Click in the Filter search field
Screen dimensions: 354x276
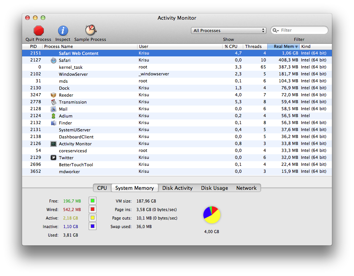pyautogui.click(x=299, y=30)
